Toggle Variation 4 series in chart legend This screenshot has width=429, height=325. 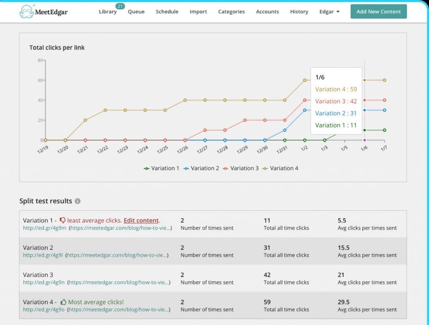tap(280, 168)
